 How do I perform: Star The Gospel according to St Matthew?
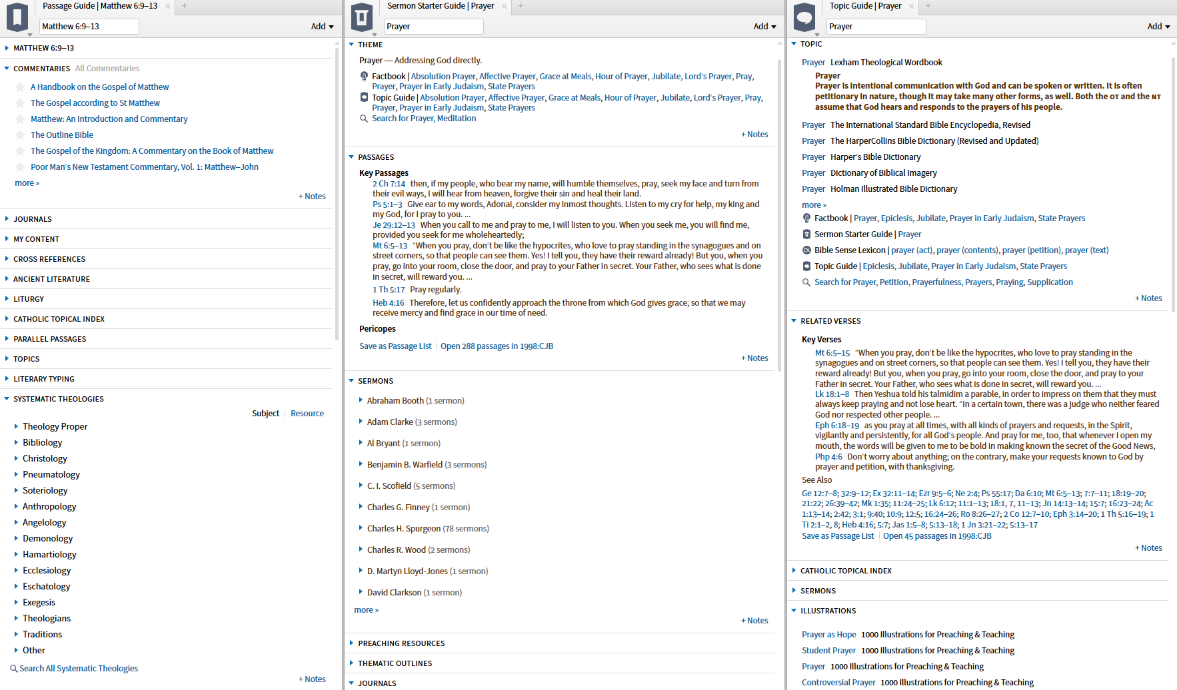pyautogui.click(x=20, y=103)
